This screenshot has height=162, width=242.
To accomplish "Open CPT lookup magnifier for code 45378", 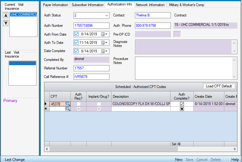I will [67, 104].
